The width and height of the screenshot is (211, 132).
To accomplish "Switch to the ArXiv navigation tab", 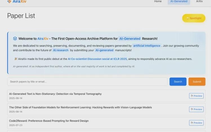I will tap(199, 1).
